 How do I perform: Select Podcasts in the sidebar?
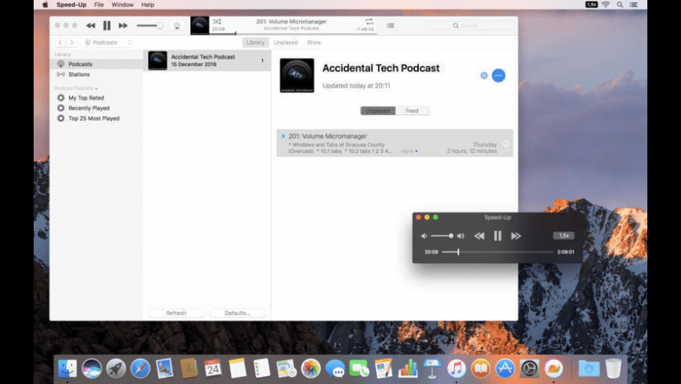(96, 64)
